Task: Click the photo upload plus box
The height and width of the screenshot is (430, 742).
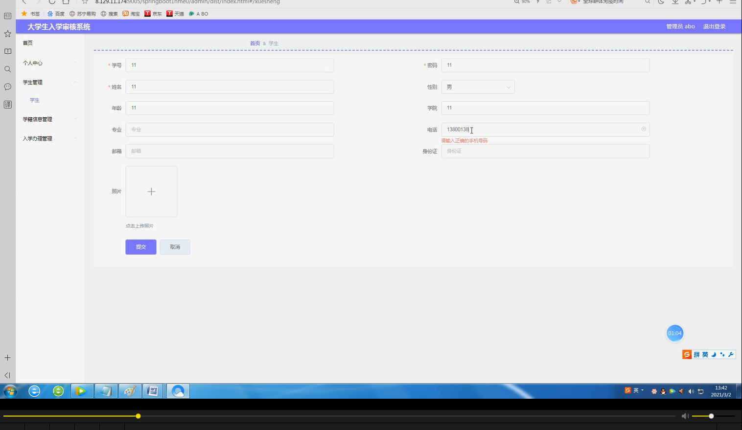Action: [x=151, y=192]
